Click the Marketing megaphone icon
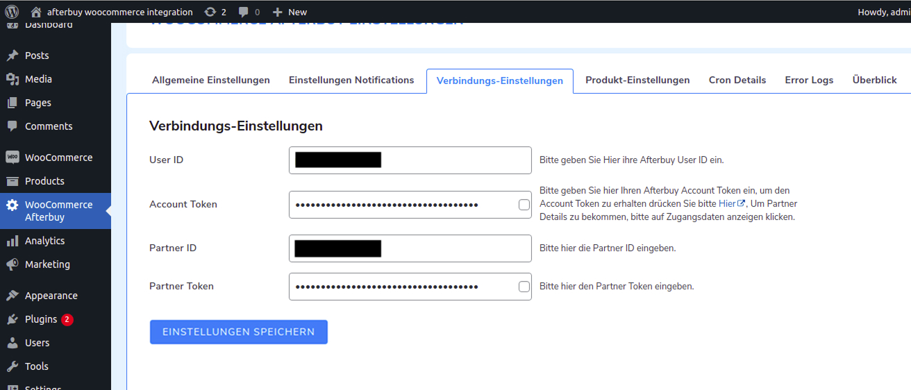 pyautogui.click(x=12, y=264)
